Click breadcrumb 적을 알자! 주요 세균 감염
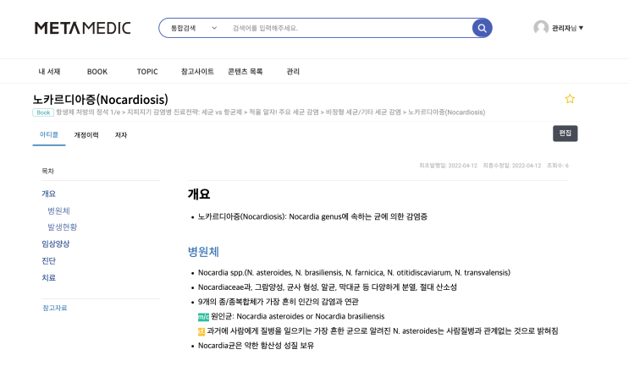 click(x=284, y=112)
